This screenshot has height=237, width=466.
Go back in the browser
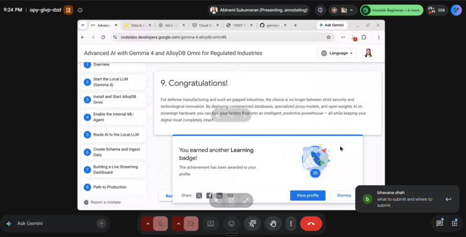coord(83,37)
